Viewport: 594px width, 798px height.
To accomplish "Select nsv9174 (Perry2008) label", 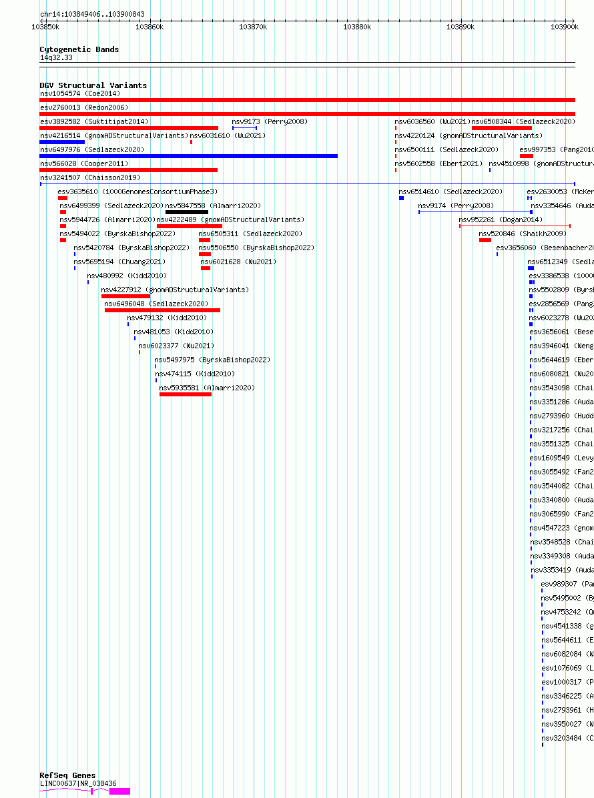I will tap(456, 206).
